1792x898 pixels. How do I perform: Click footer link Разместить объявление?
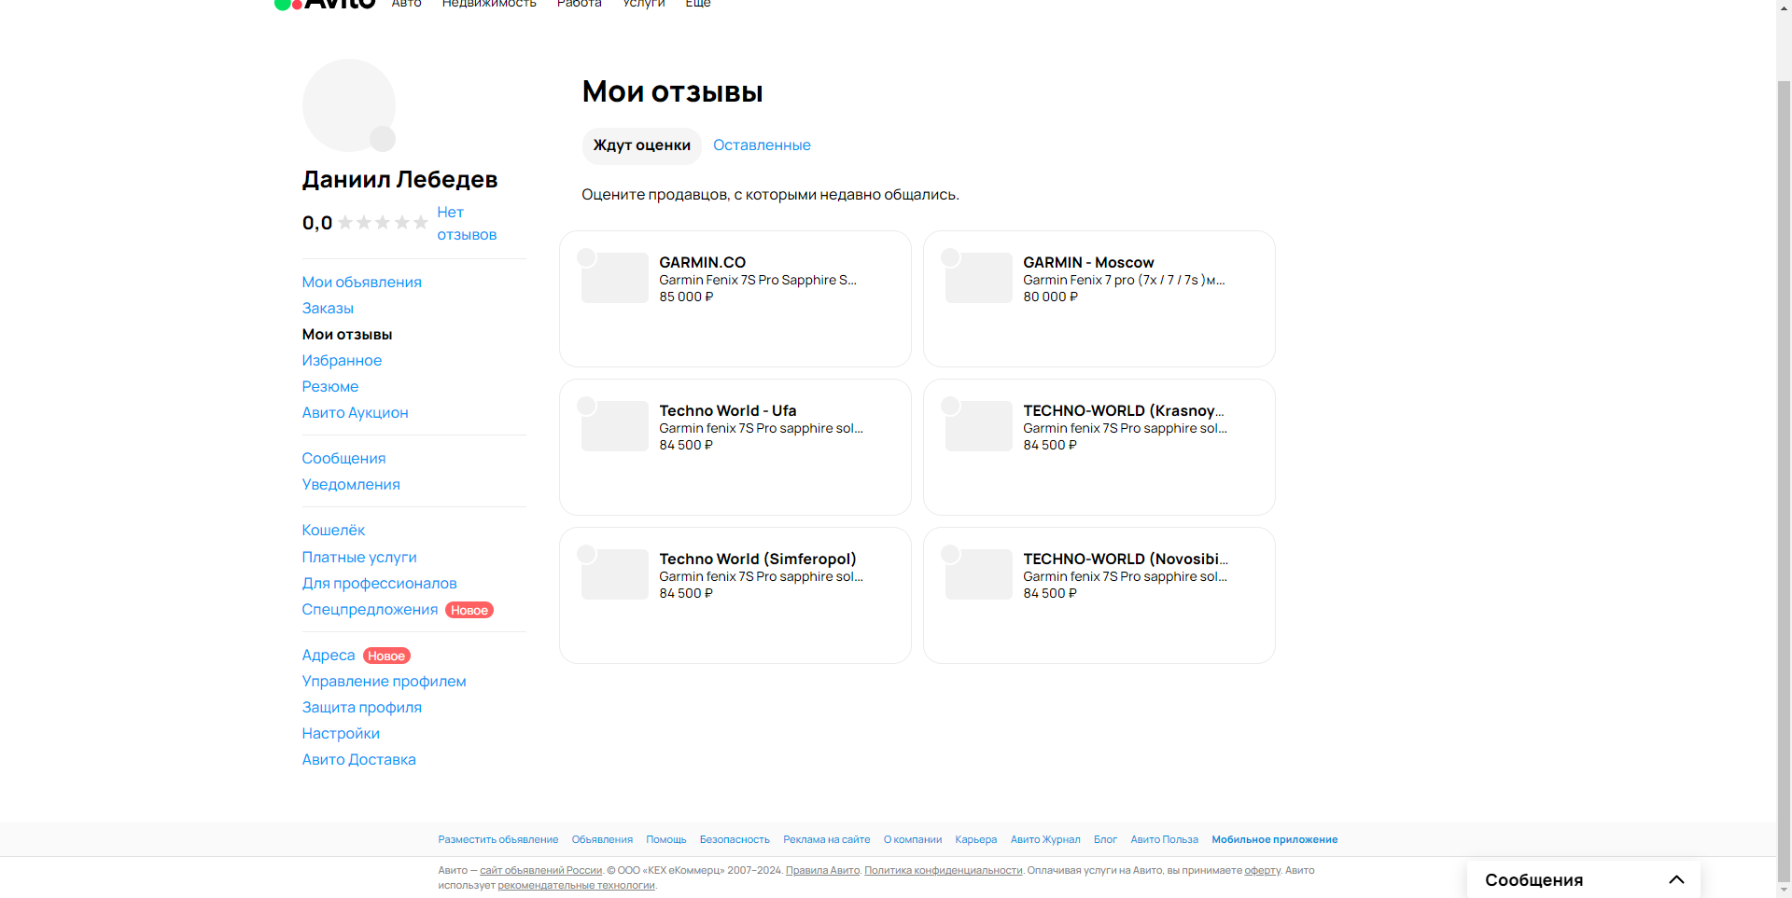[498, 840]
